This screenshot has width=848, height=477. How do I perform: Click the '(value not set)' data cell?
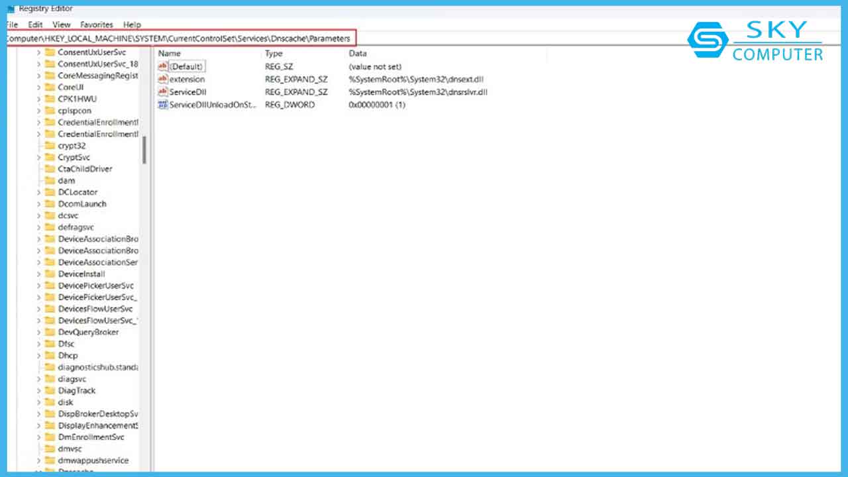(375, 66)
